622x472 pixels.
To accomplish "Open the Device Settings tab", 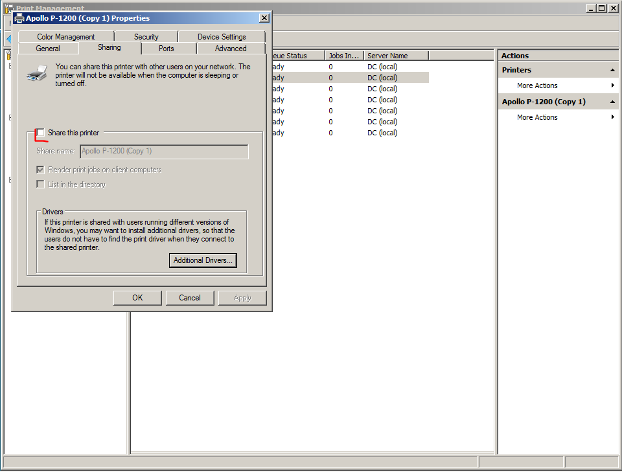I will point(222,36).
